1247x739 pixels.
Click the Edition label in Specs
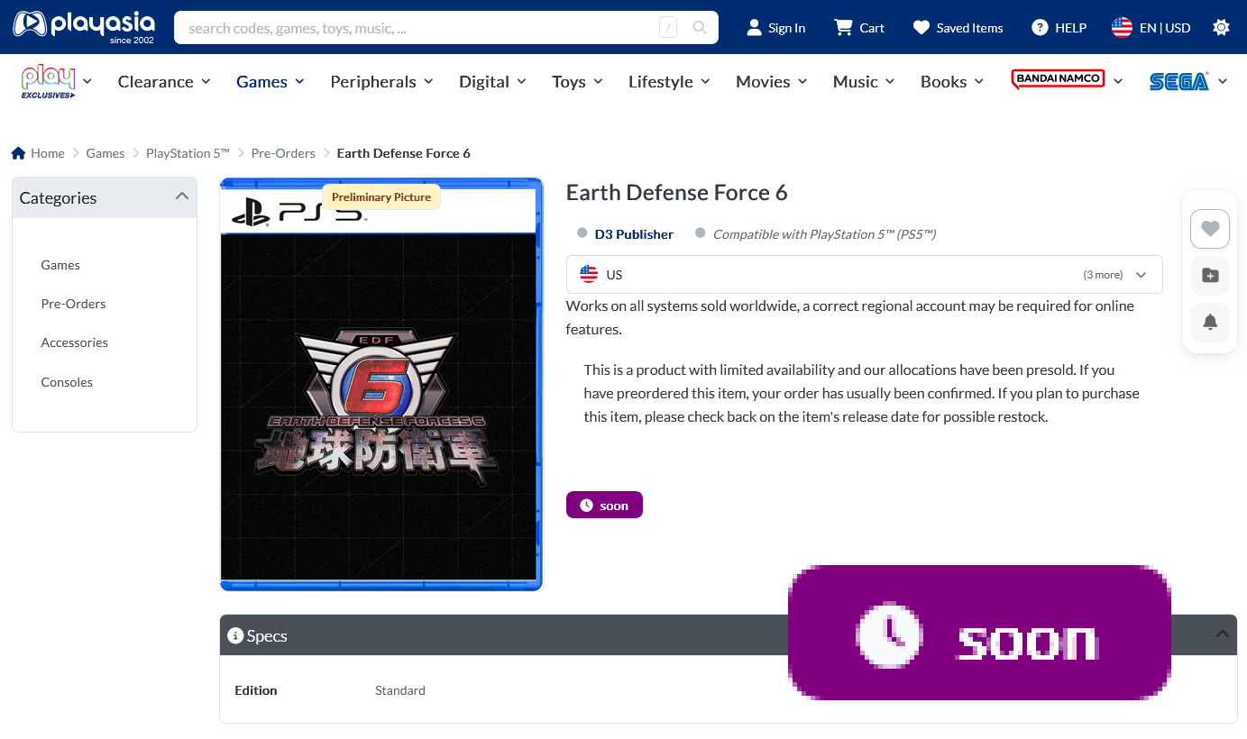(x=256, y=690)
